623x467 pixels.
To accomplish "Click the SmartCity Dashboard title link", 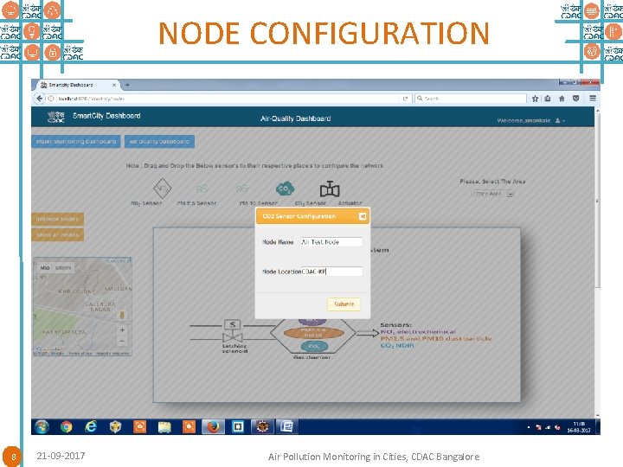I will coord(106,116).
